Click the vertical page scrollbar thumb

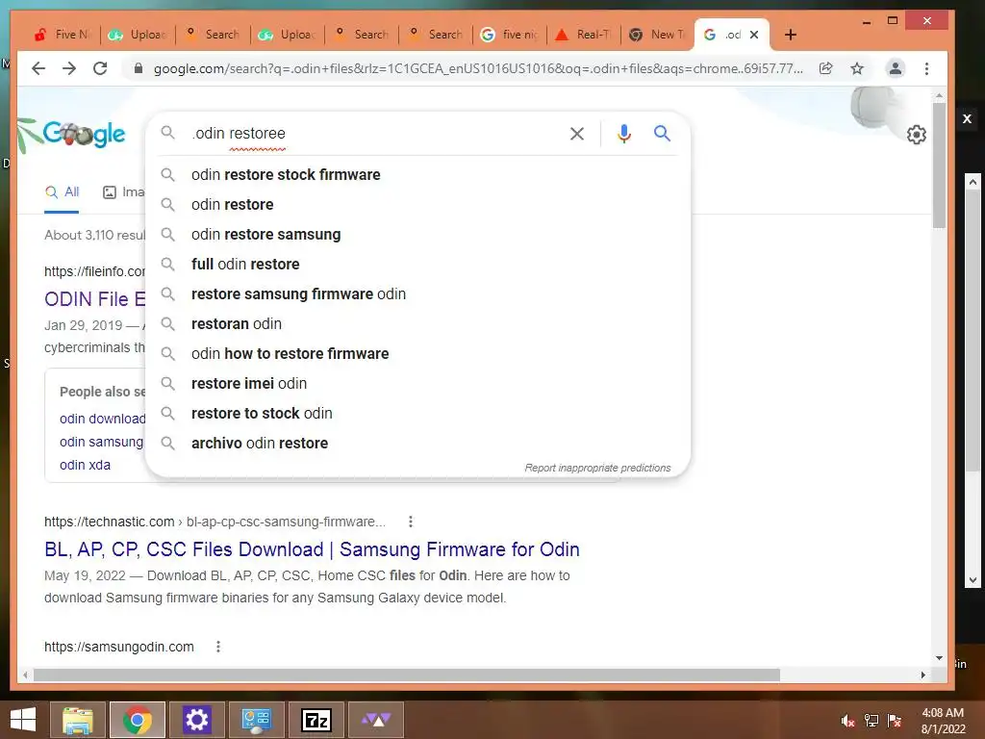click(x=939, y=166)
